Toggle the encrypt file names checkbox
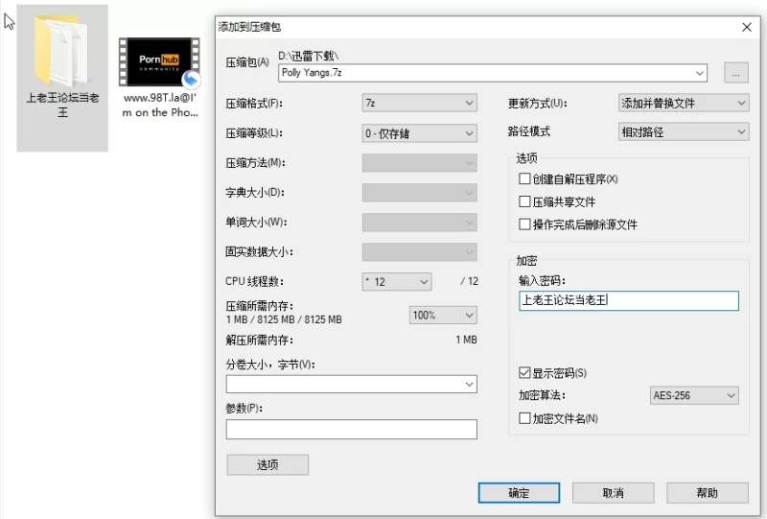The height and width of the screenshot is (519, 767). [524, 418]
